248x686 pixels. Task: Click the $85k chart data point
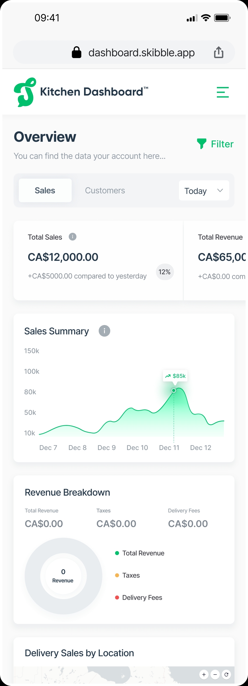coord(174,390)
